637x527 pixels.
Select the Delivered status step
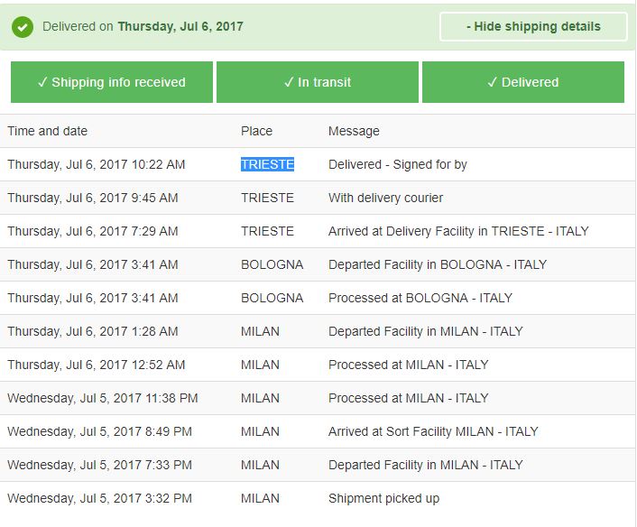tap(523, 82)
